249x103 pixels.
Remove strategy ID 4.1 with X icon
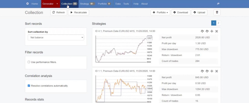pos(216,31)
